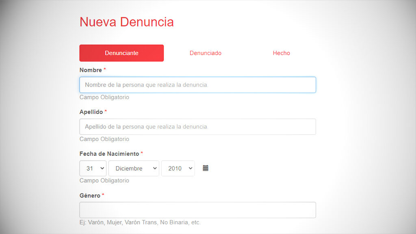Viewport: 416px width, 234px height.
Task: Expand the year dropdown showing 2010
Action: pos(178,169)
